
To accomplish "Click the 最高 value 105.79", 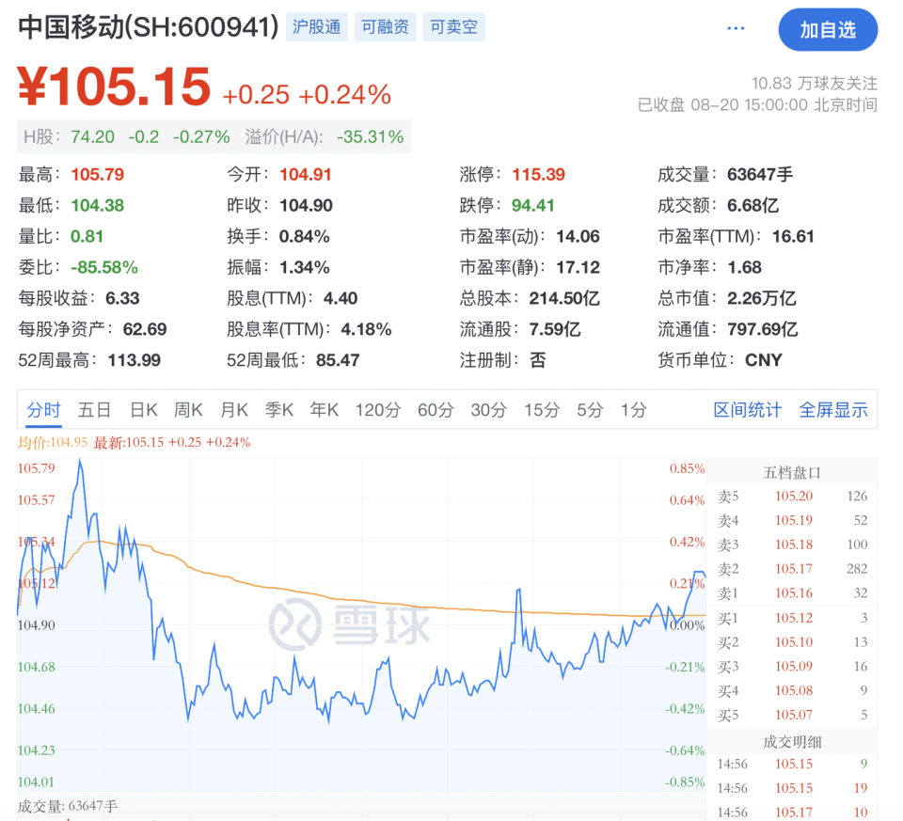I will click(x=97, y=174).
